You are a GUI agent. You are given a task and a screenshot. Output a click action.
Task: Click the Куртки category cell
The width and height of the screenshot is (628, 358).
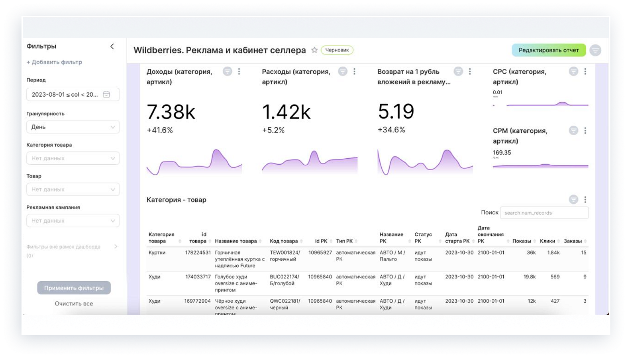157,253
